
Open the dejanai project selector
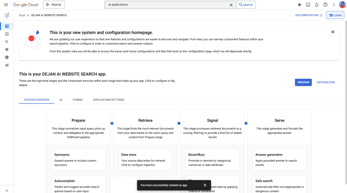tap(54, 5)
